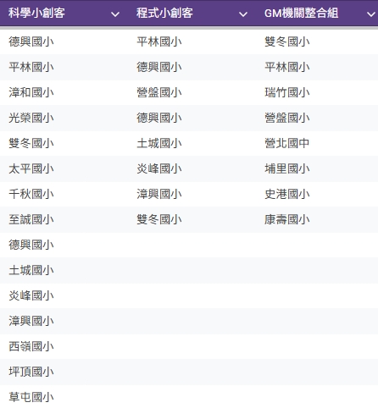The width and height of the screenshot is (378, 408).
Task: Select 康壽國小 cell
Action: [x=287, y=219]
